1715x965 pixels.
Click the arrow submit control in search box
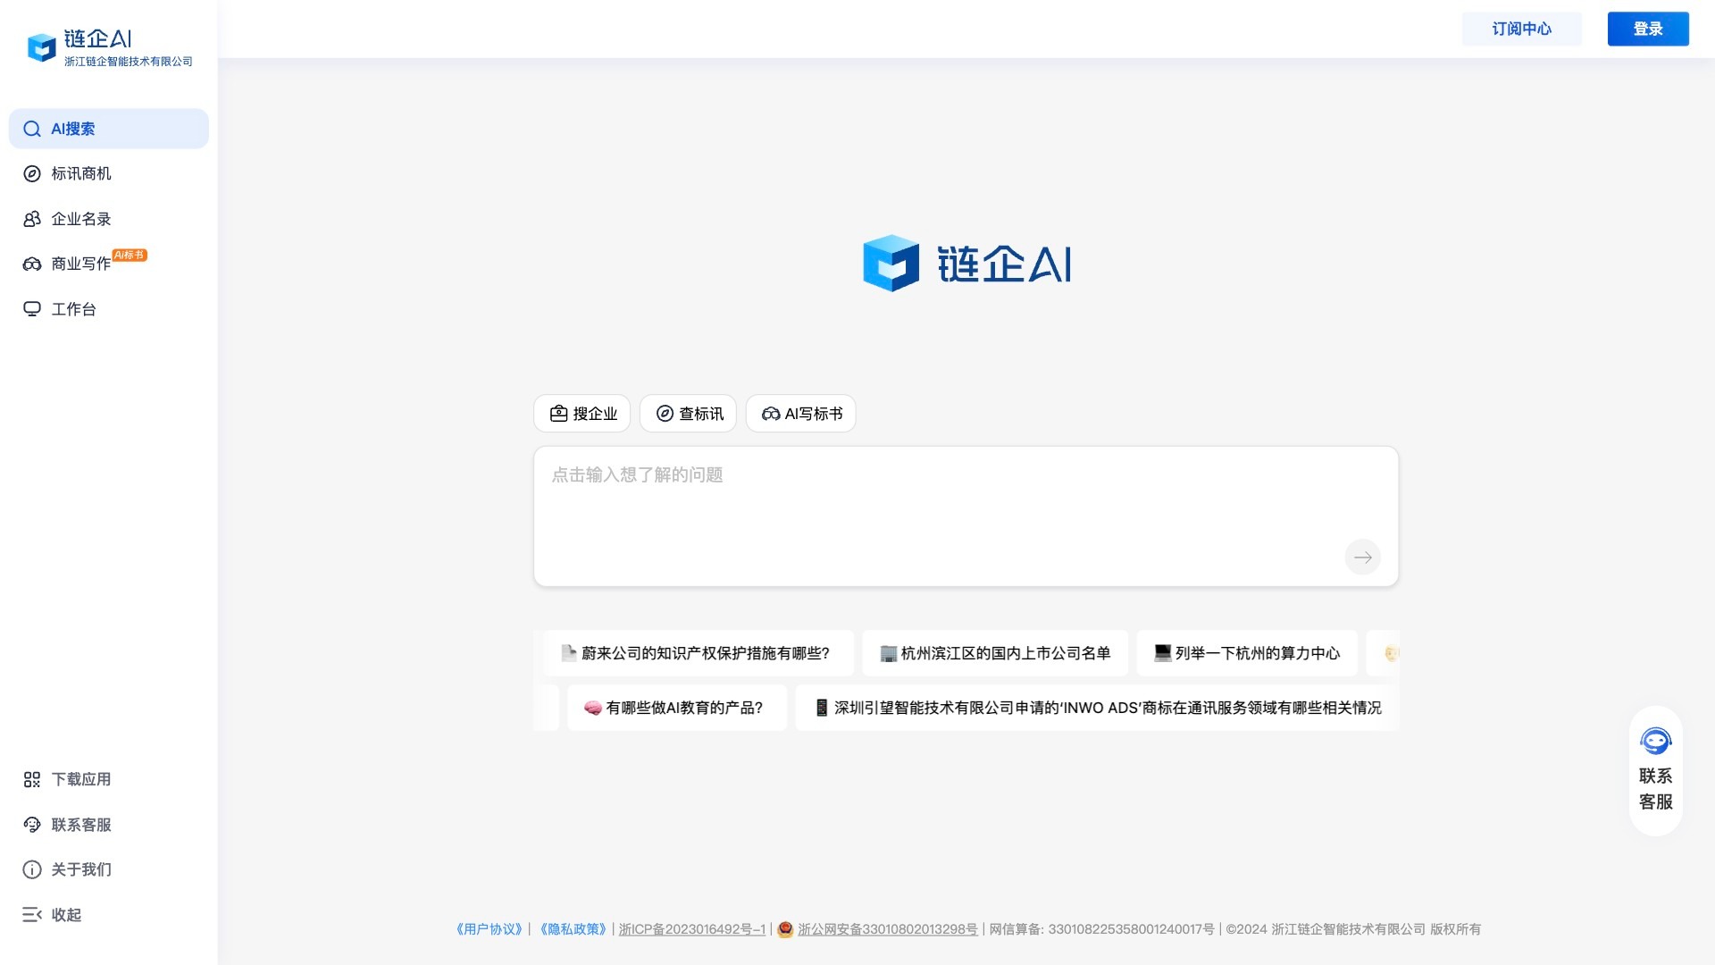click(1362, 557)
